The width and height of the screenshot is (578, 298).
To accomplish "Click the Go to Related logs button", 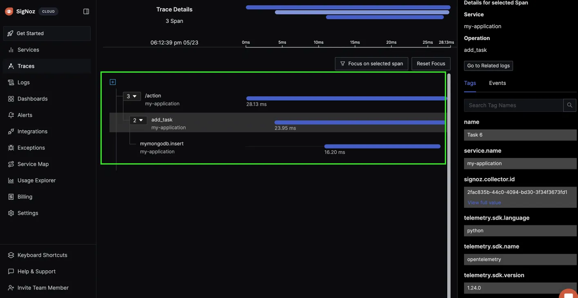I will pyautogui.click(x=488, y=66).
